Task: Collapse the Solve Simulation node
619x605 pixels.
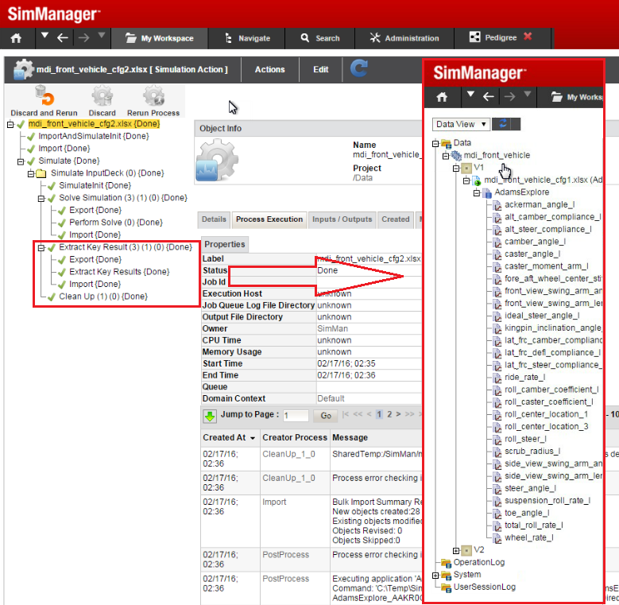Action: [41, 198]
